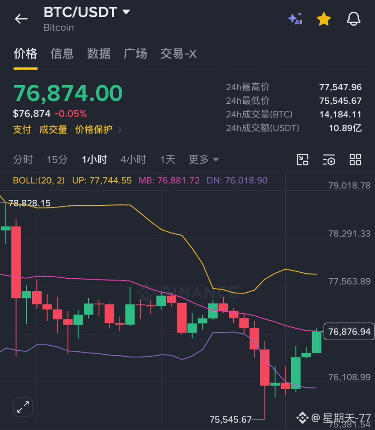Tap the 24h成交额(USDT) value 10.89亿
This screenshot has height=430, width=375.
click(346, 128)
